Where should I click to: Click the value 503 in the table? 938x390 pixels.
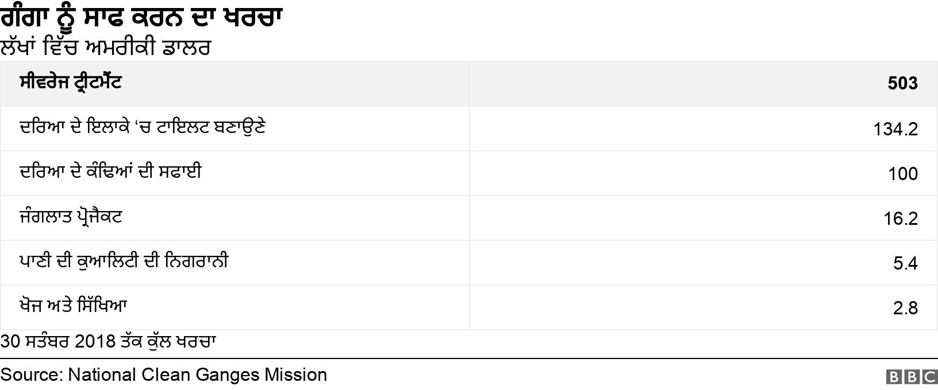902,84
